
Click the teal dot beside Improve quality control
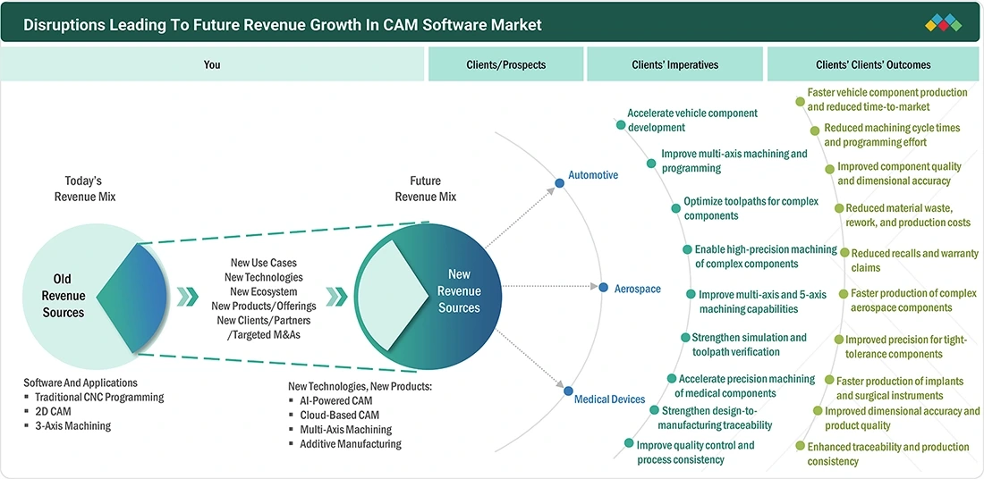click(629, 443)
